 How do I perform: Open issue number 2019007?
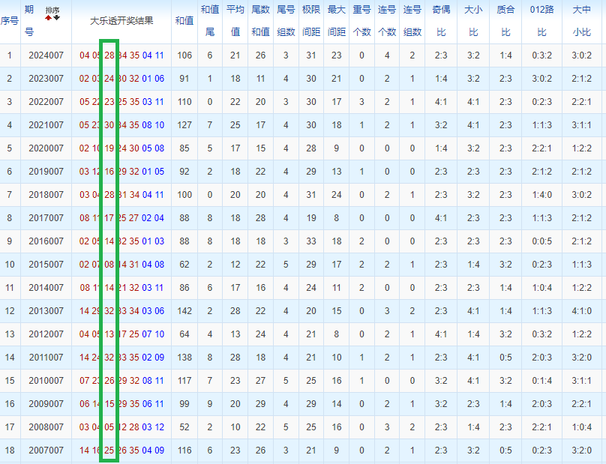46,172
